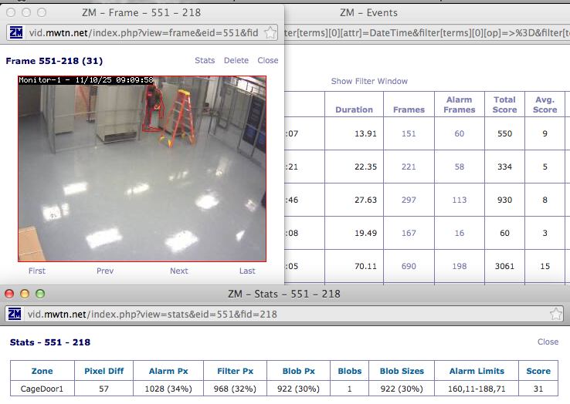Viewport: 570px width, 404px height.
Task: Sort Events by Total Score header
Action: tap(504, 105)
